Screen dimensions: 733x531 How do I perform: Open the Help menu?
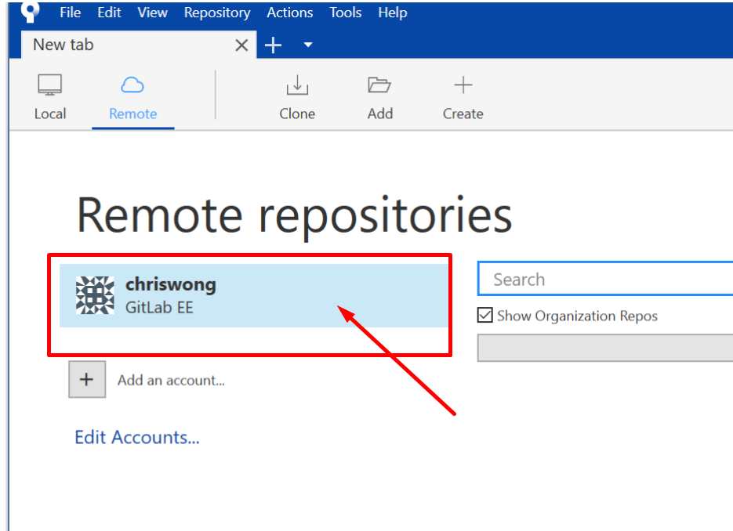(x=393, y=13)
